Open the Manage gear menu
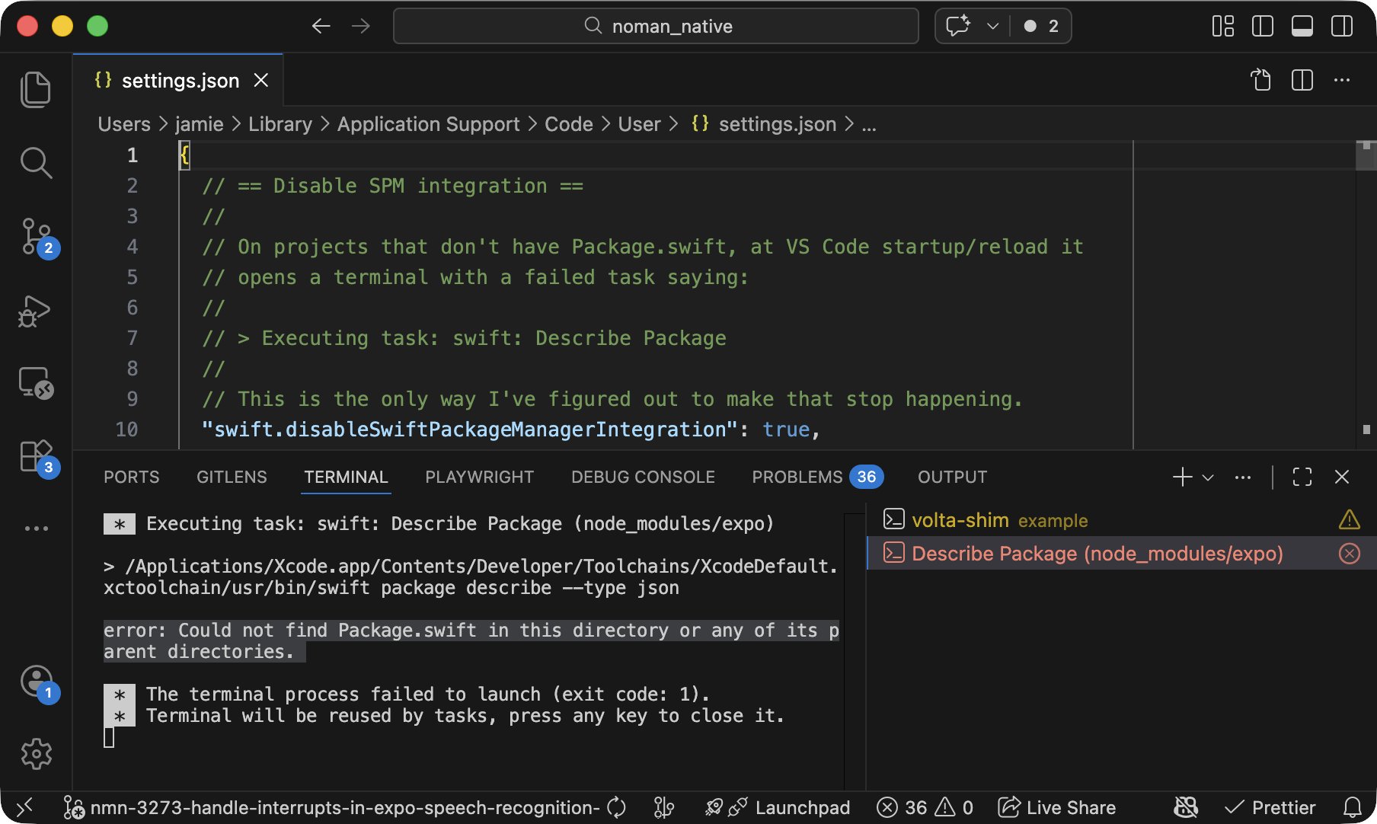This screenshot has width=1377, height=824. tap(36, 754)
